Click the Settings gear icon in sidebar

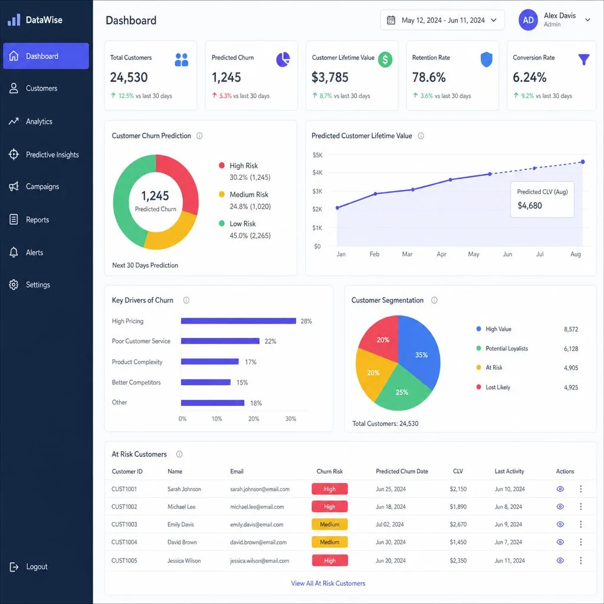tap(14, 285)
